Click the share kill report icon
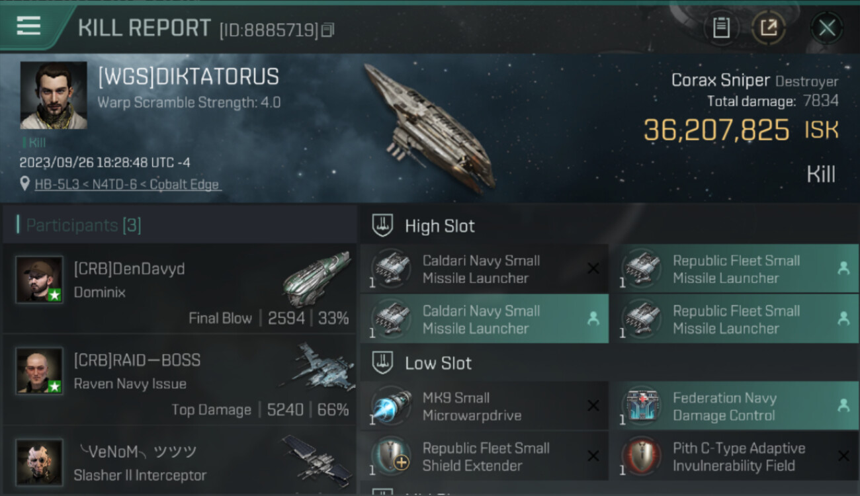The width and height of the screenshot is (860, 496). pyautogui.click(x=769, y=28)
